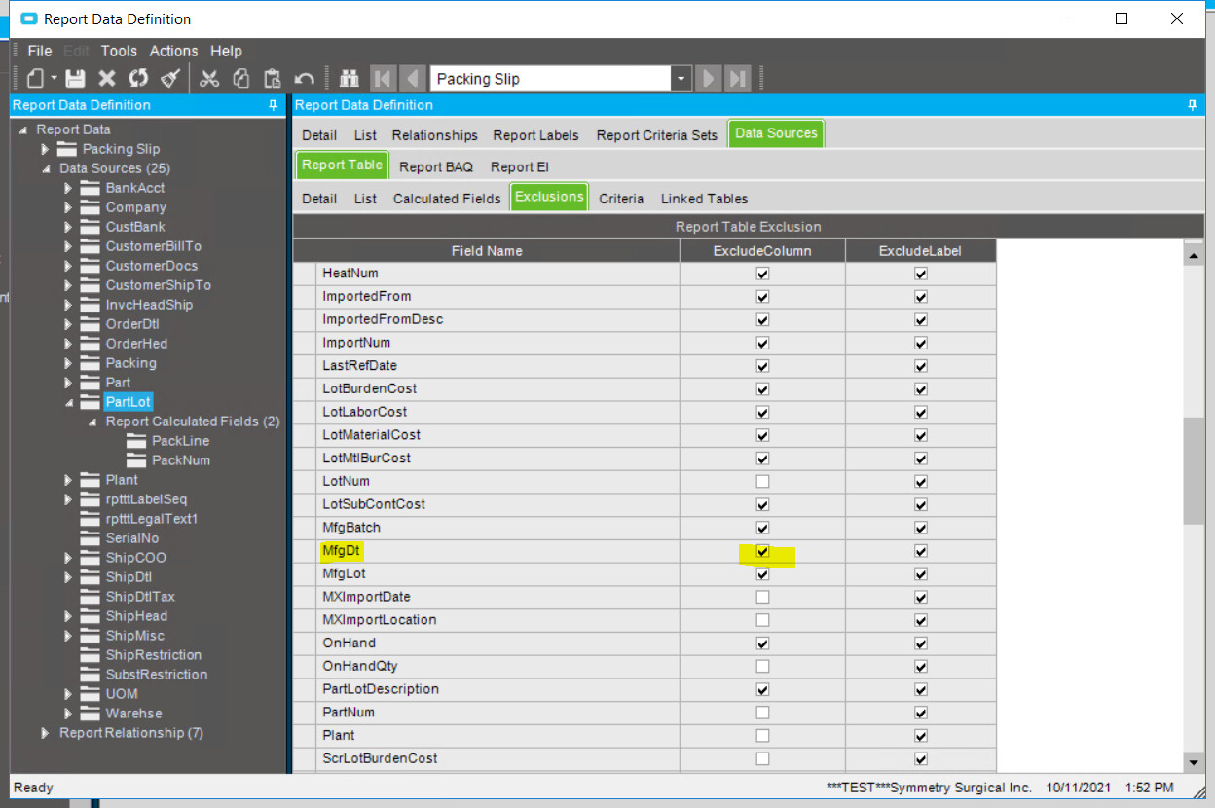Click the Cut scissors icon

click(209, 79)
